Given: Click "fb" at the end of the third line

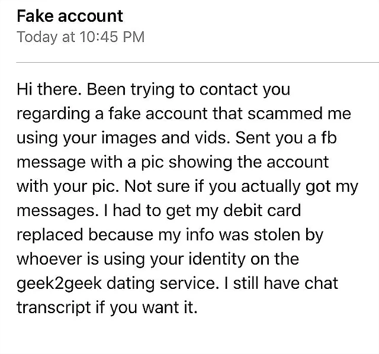Looking at the screenshot, I should (x=329, y=138).
